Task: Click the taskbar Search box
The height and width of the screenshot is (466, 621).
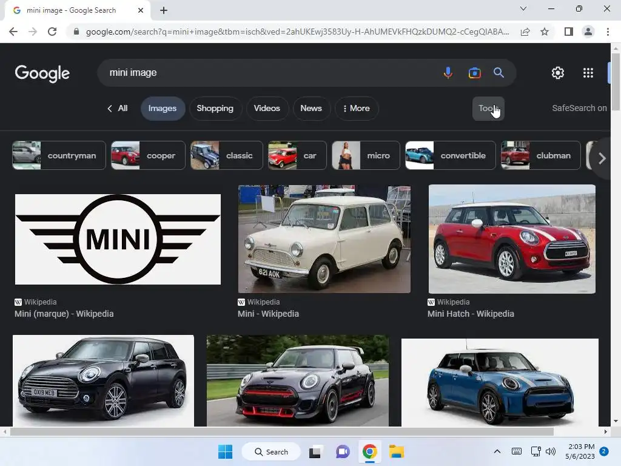Action: 271,451
